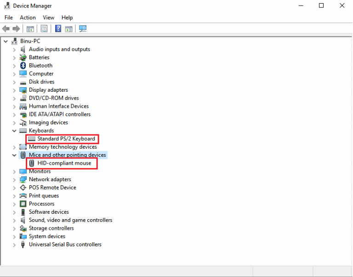Collapse Mice and other pointing devices
The width and height of the screenshot is (353, 277).
click(x=14, y=155)
